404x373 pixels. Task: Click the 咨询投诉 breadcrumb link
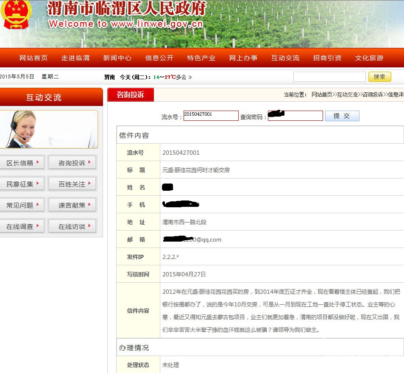click(373, 95)
